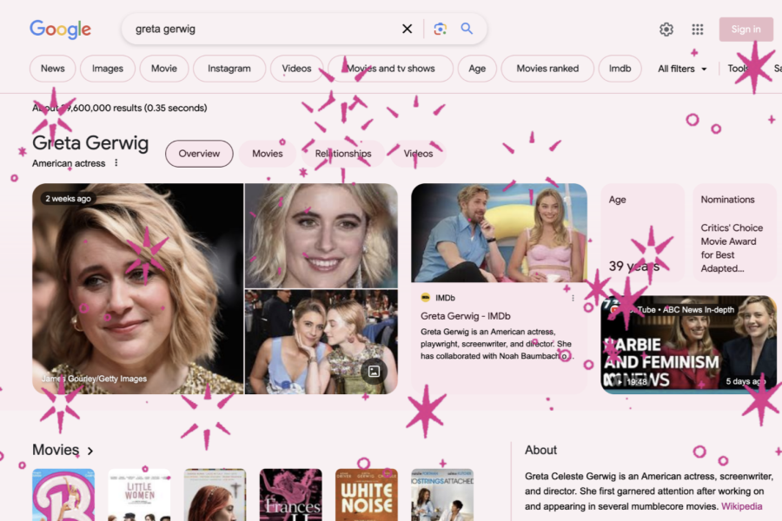Open the image gallery icon on the photo

374,372
